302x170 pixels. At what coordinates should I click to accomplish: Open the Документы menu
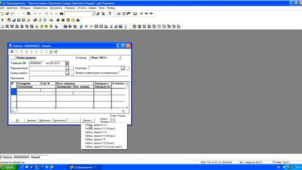56,8
